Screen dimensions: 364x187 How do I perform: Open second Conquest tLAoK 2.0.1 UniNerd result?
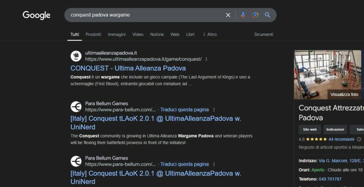click(156, 177)
